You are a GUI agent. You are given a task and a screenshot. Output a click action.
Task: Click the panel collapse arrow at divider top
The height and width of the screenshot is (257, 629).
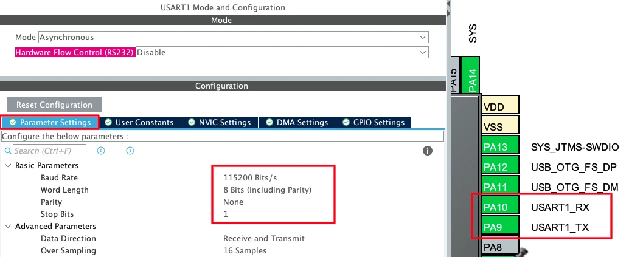[448, 4]
